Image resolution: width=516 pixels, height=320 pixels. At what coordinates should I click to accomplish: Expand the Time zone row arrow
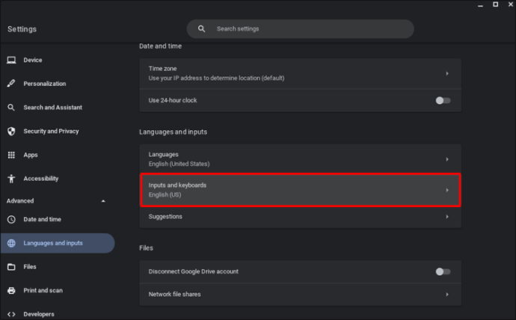click(447, 74)
